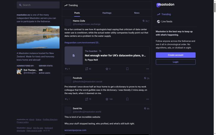Click the Trending arrow icon in column header

pos(66,5)
